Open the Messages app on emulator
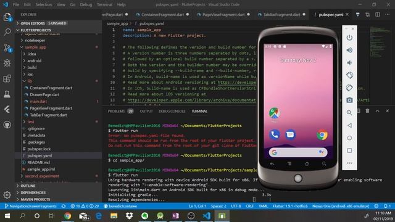 click(x=290, y=134)
